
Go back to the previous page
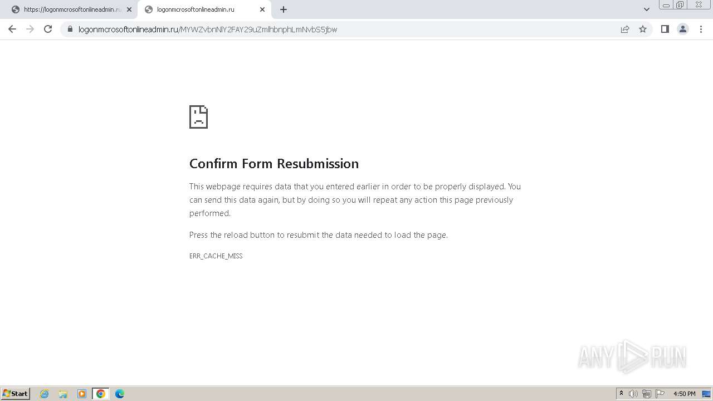pos(12,29)
